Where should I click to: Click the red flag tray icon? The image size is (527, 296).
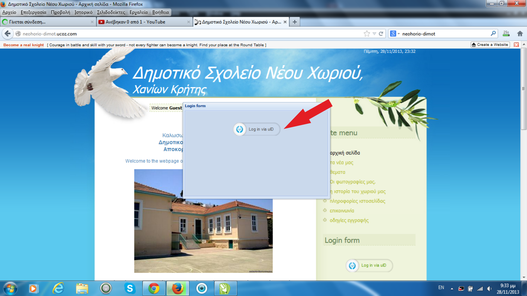(461, 289)
